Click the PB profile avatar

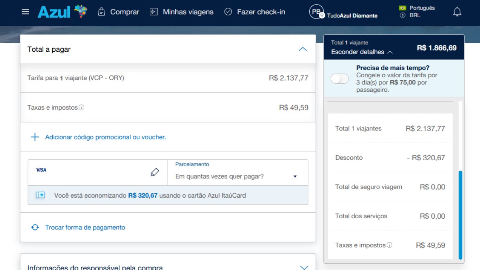pos(316,12)
